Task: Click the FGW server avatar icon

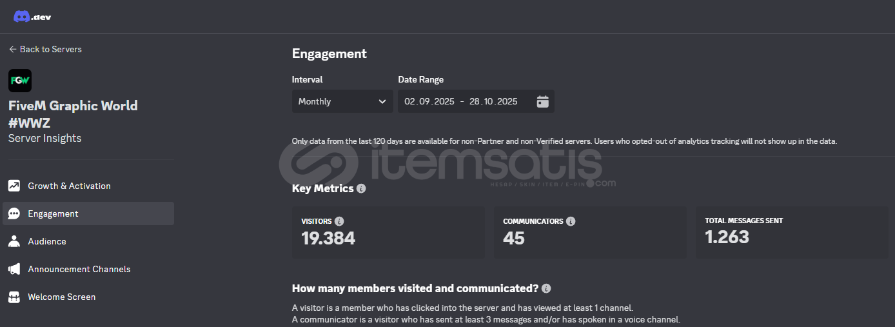Action: pos(20,81)
